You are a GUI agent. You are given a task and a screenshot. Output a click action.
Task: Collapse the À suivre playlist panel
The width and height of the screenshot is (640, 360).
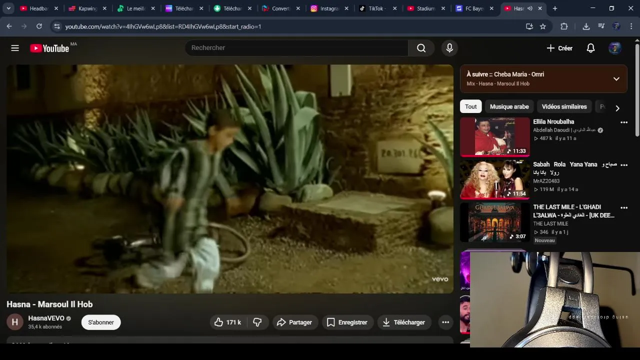click(x=616, y=79)
